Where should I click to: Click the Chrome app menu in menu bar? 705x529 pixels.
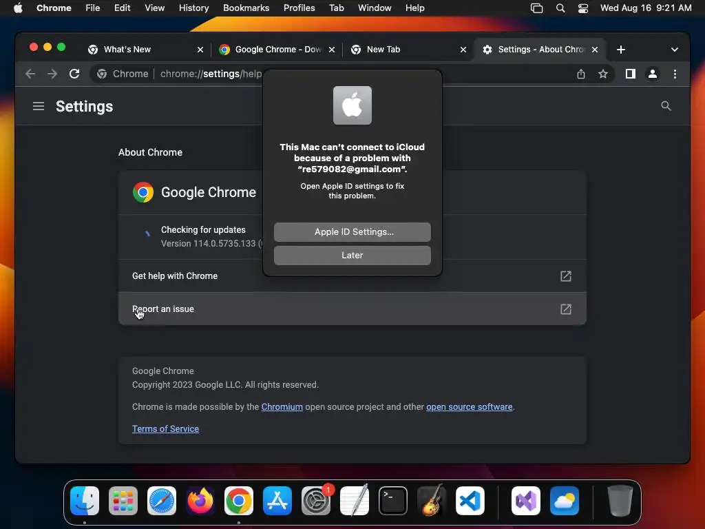click(x=54, y=8)
